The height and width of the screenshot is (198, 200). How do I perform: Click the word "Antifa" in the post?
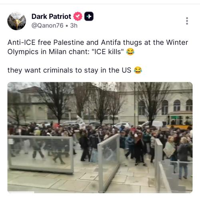point(111,42)
